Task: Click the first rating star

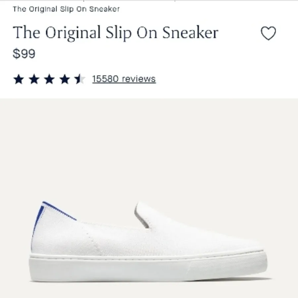Action: click(19, 79)
